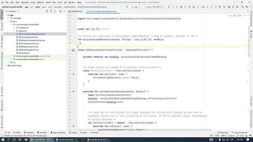Open the Event Log panel
253x142 pixels.
click(x=223, y=133)
